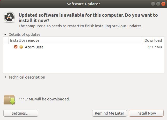
Task: Click empty area of updates list
Action: 83,62
